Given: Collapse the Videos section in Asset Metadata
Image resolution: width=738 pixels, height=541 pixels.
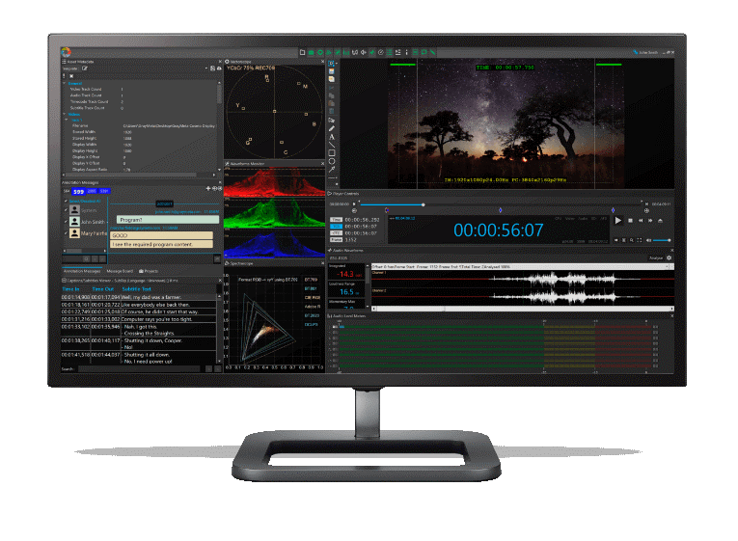Looking at the screenshot, I should click(65, 114).
